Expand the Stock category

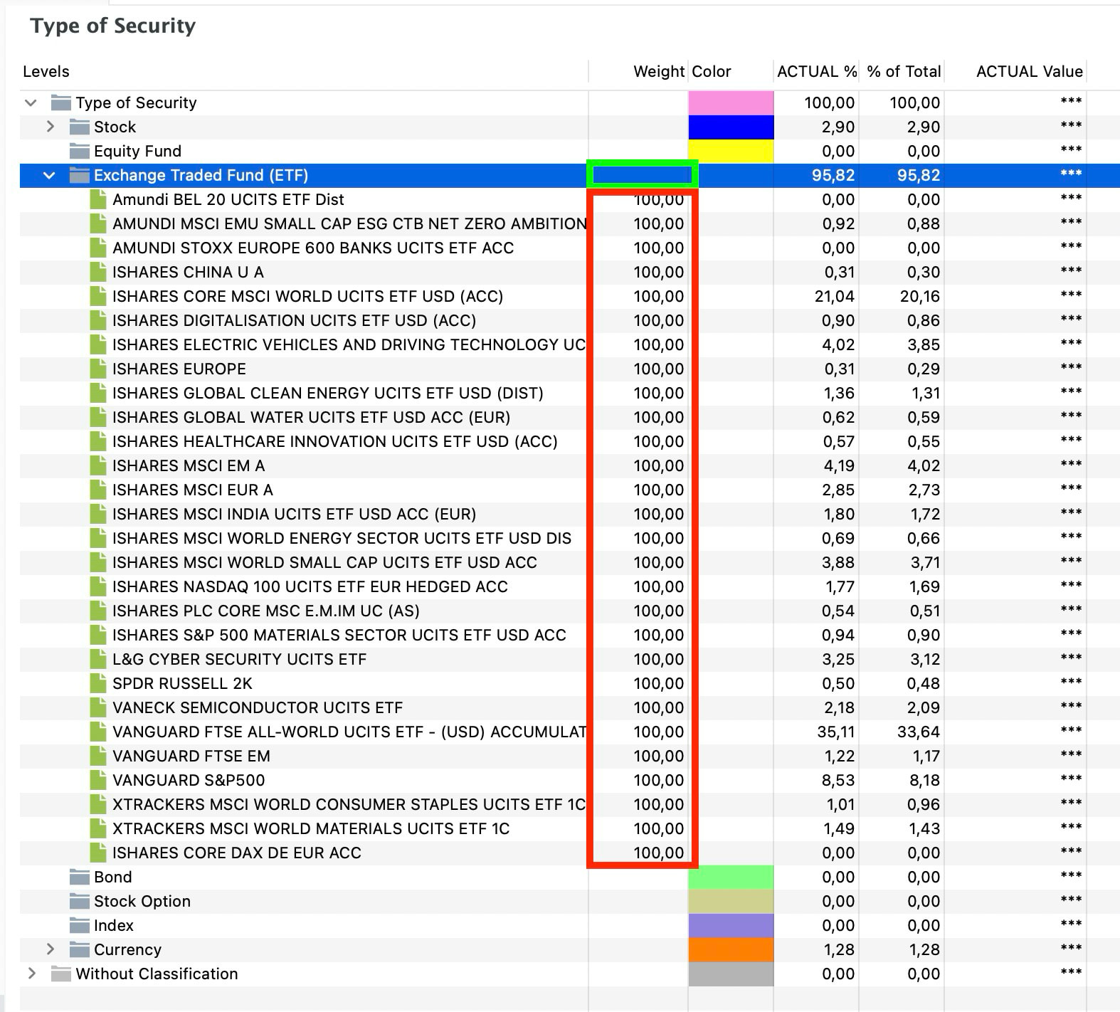pyautogui.click(x=50, y=127)
